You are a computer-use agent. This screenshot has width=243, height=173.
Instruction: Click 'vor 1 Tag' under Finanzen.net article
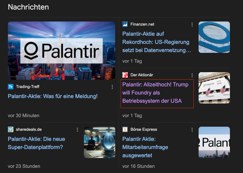click(132, 61)
